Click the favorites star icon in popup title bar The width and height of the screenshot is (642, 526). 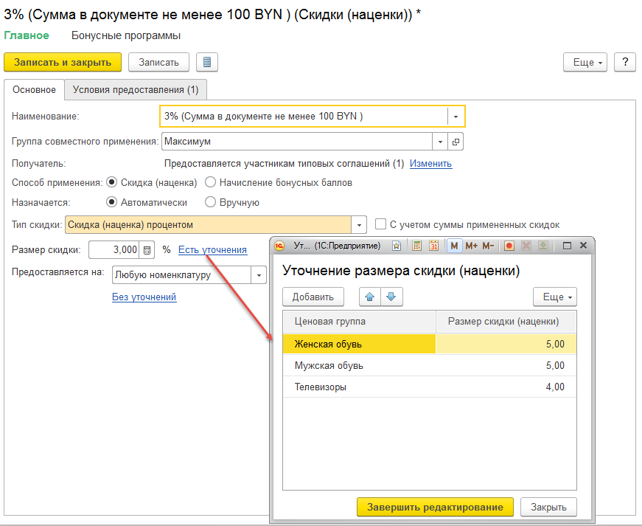(397, 246)
